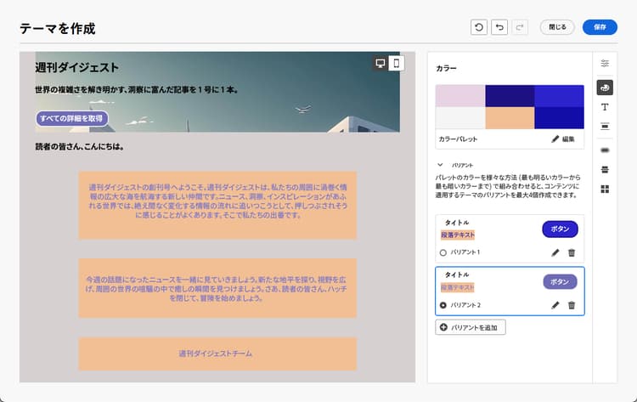This screenshot has height=402, width=637.
Task: Delete バリアント2 with trash icon
Action: click(x=572, y=305)
